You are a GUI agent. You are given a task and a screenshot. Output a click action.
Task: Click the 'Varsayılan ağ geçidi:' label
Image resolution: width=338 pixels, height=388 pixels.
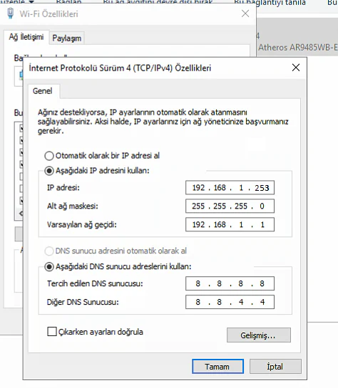click(x=82, y=225)
